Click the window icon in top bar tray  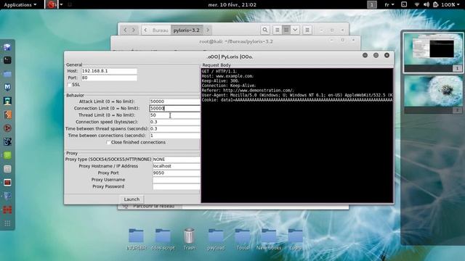404,4
